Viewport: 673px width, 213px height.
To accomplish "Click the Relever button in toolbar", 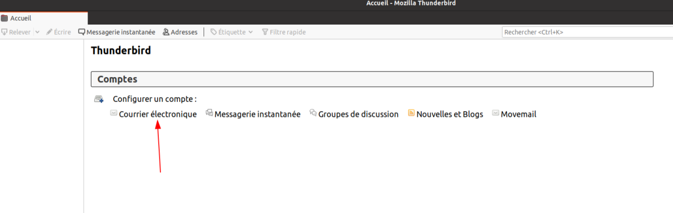I will (16, 32).
